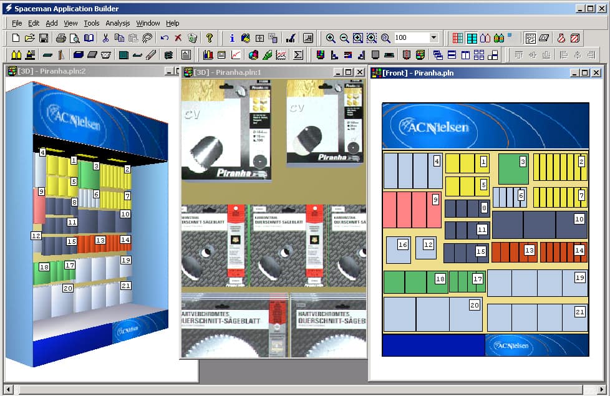610x396 pixels.
Task: Toggle the red grid view button
Action: [x=458, y=38]
